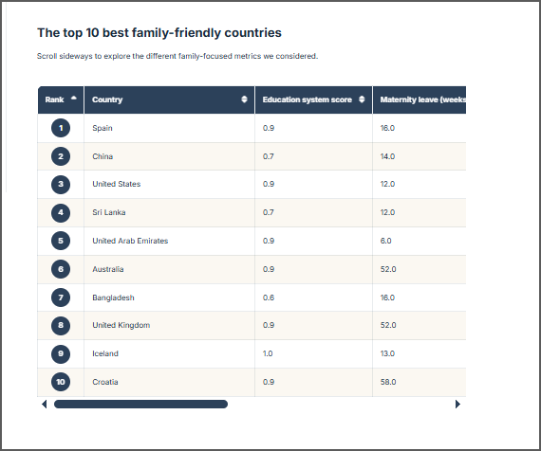Viewport: 541px width, 451px height.
Task: Click the Rank header label
Action: [54, 99]
